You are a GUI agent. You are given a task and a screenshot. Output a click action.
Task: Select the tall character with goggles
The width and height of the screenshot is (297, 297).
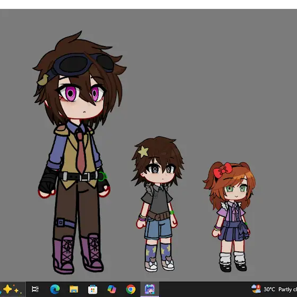(x=79, y=153)
